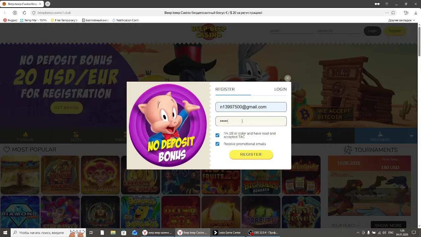Open the Яндекс bookmark

(x=11, y=20)
